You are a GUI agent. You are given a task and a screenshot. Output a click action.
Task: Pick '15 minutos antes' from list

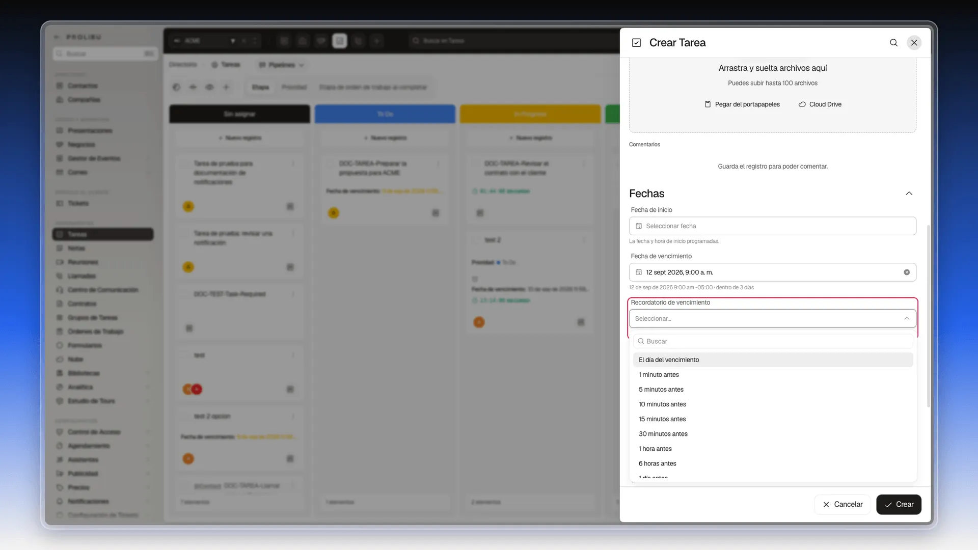[x=773, y=419]
